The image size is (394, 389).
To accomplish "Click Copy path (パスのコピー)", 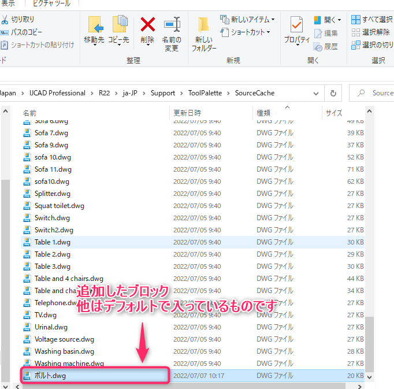I will coord(21,32).
